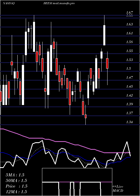
Task: Click the Price : 1.5 legend entry
Action: click(x=16, y=186)
